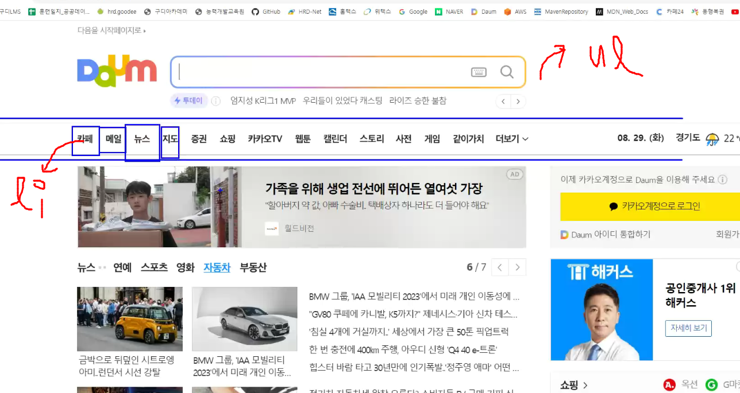The width and height of the screenshot is (740, 393).
Task: Open 증권 stock service
Action: coord(199,139)
